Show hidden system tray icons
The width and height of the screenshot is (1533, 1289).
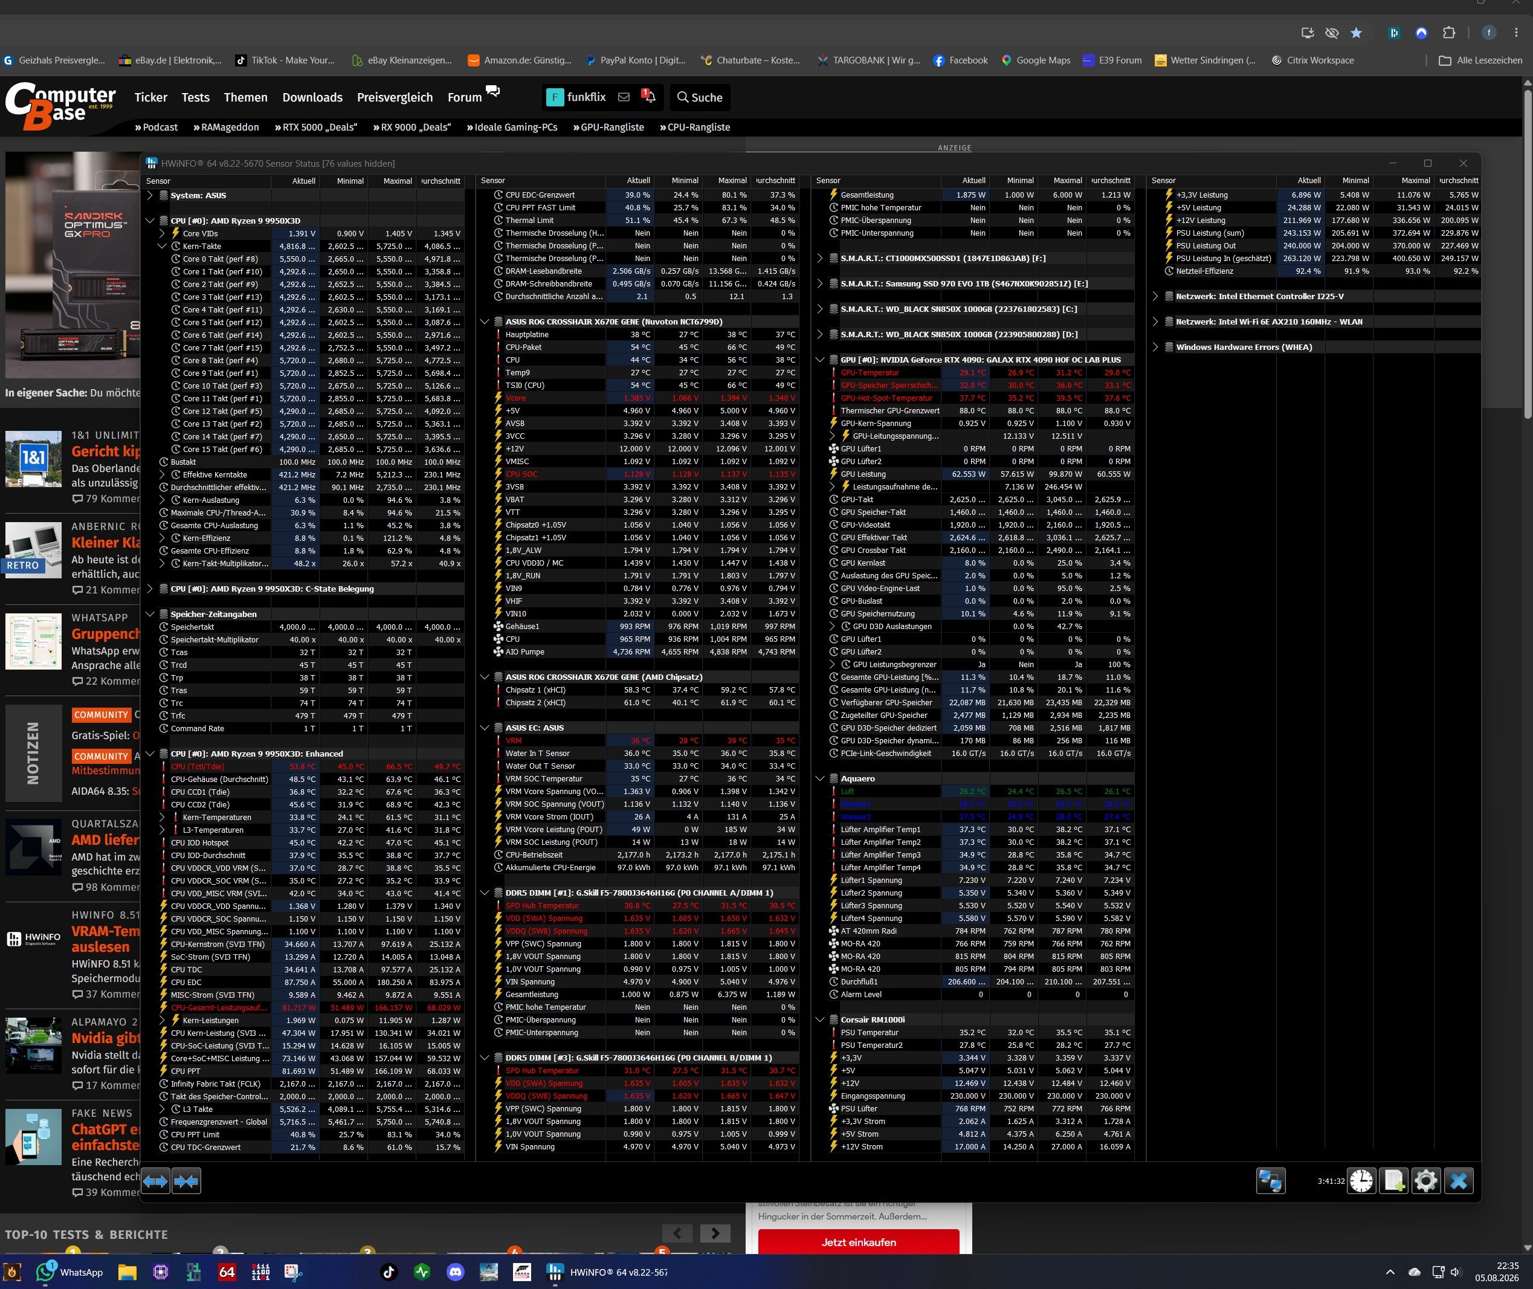tap(1390, 1272)
